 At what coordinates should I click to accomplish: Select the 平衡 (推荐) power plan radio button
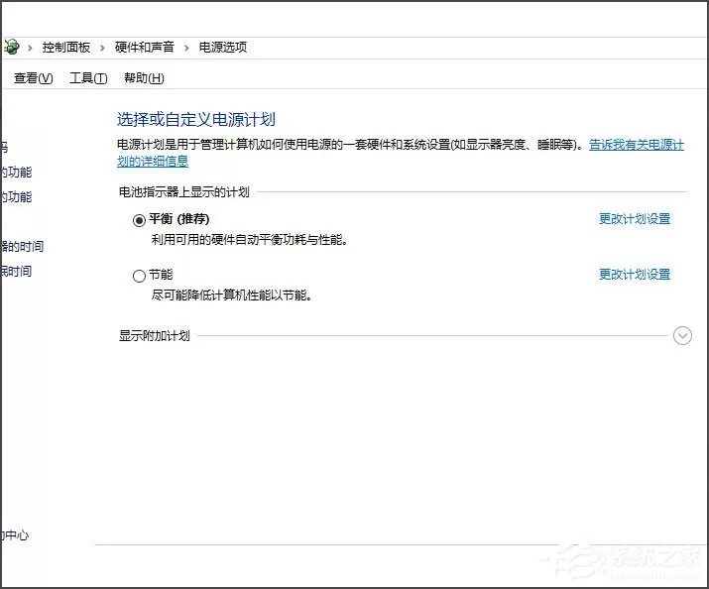tap(139, 220)
